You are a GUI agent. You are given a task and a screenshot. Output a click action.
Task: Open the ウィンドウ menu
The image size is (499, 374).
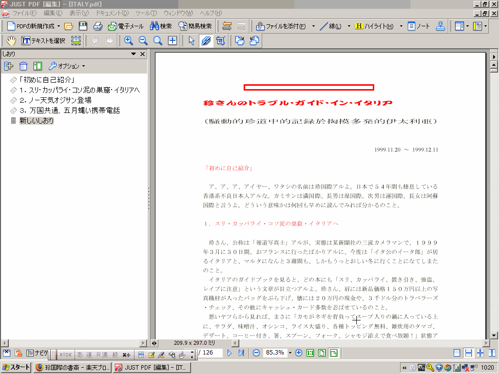pyautogui.click(x=178, y=13)
